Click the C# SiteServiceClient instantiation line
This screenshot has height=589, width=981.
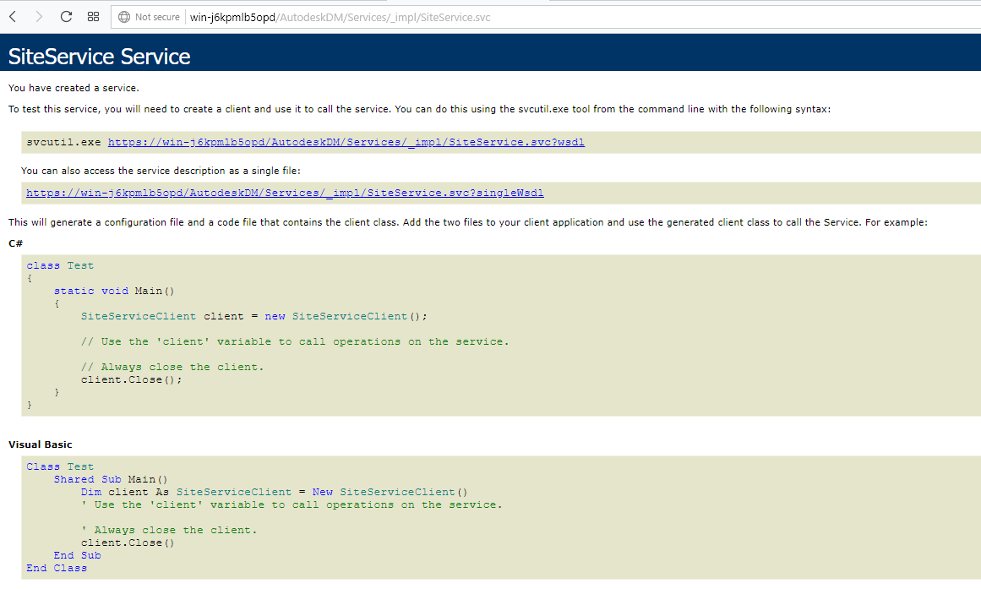tap(254, 316)
